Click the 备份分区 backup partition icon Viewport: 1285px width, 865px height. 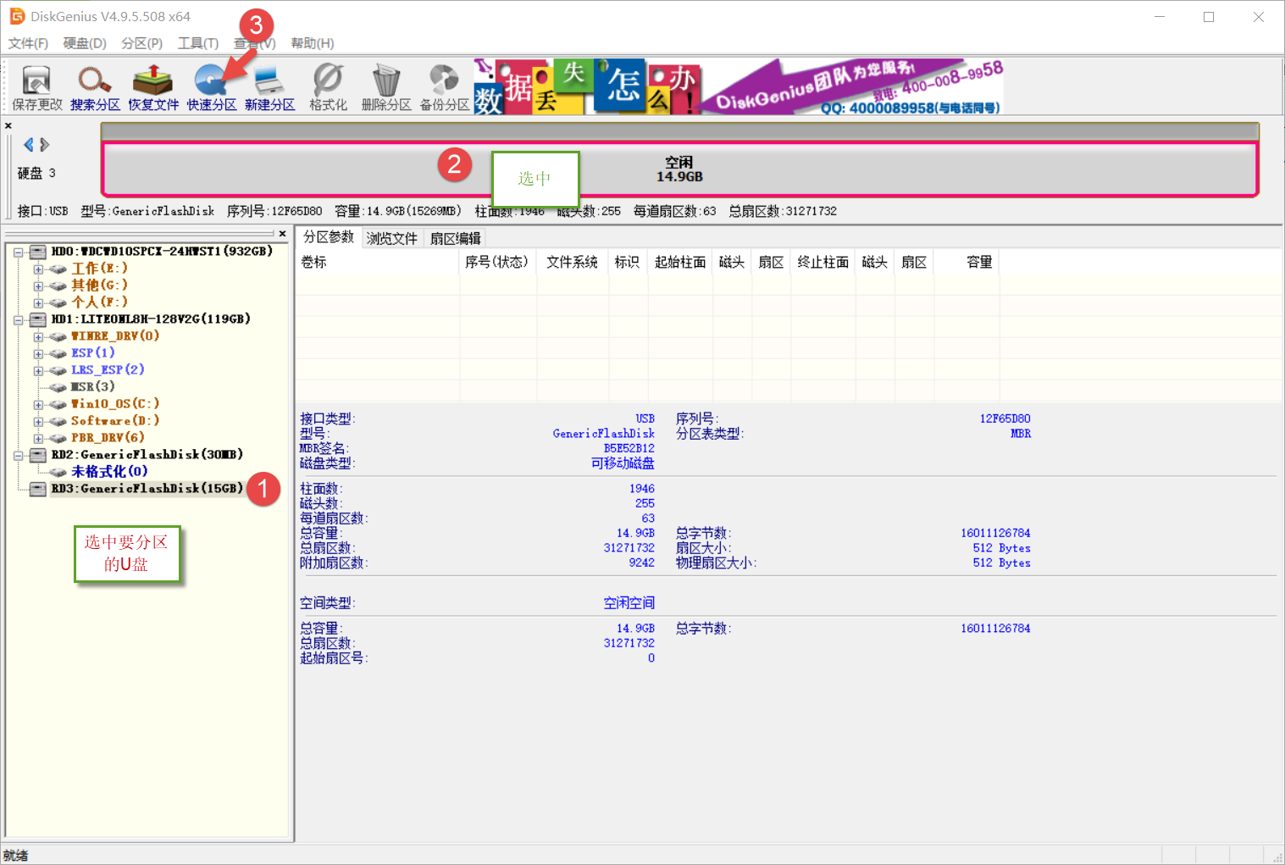click(445, 87)
